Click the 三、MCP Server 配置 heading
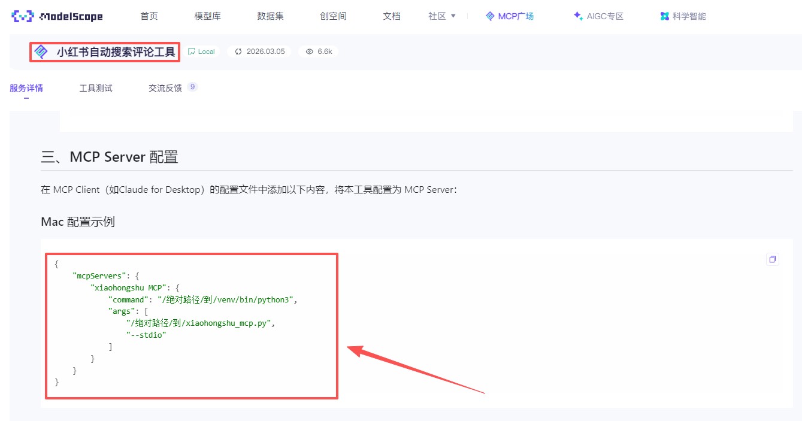 click(x=110, y=158)
